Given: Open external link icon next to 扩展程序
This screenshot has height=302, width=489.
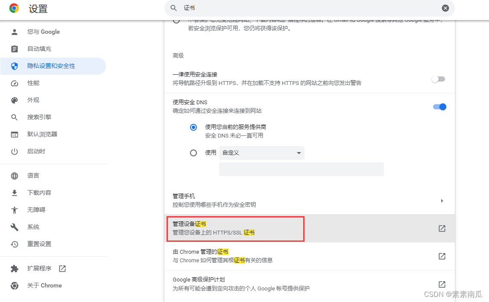Looking at the screenshot, I should 62,269.
